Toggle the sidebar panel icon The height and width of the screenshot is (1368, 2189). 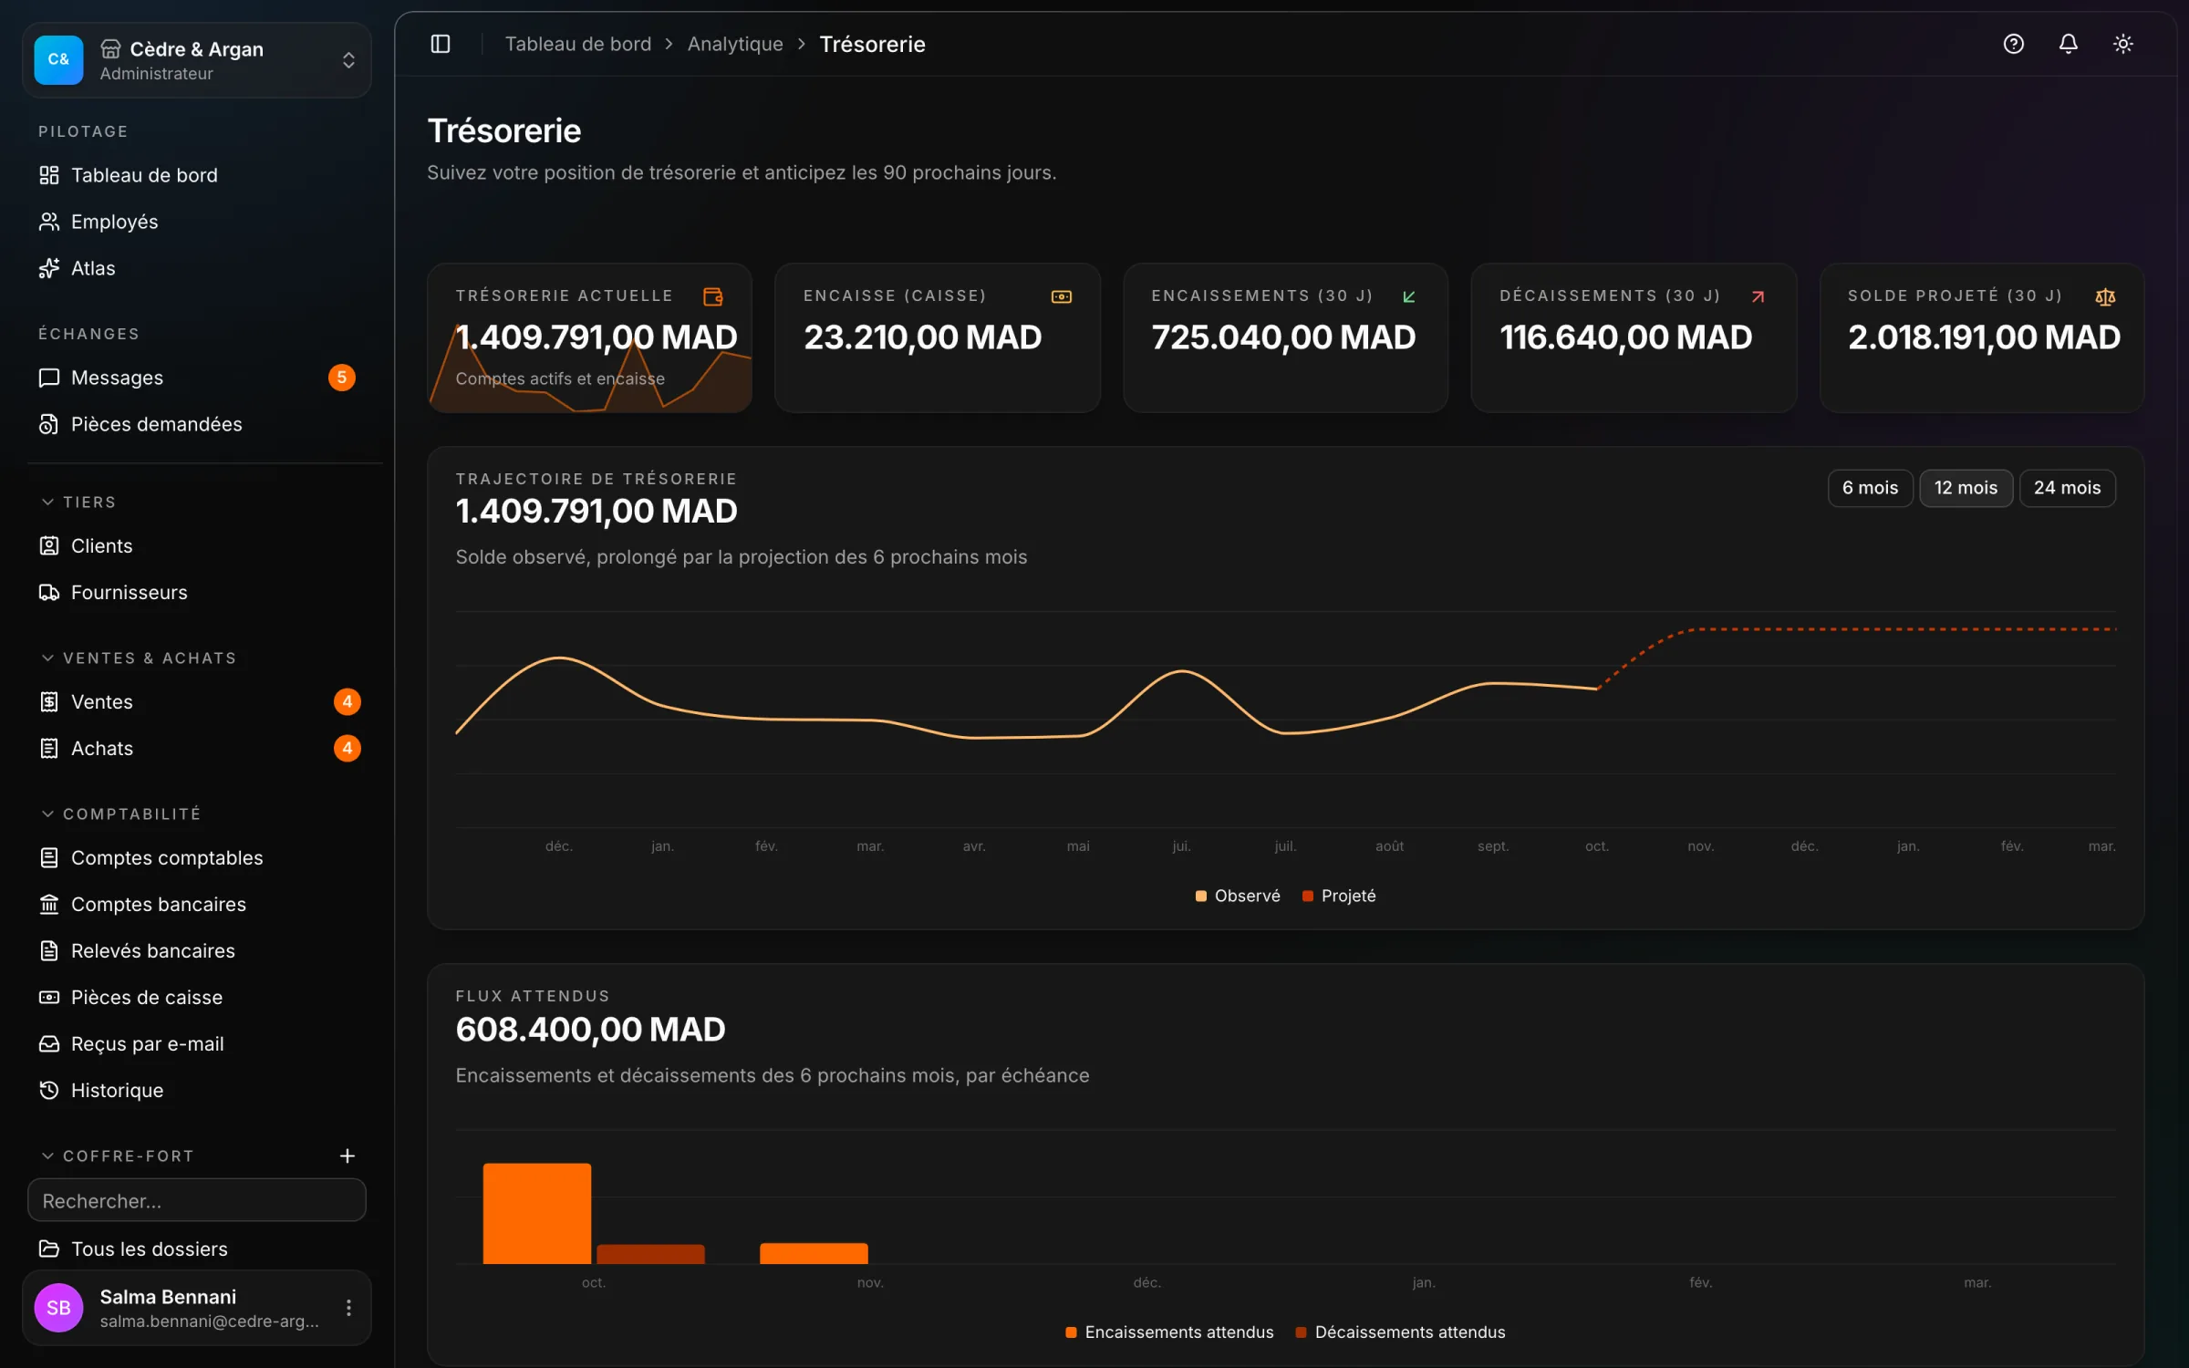point(441,44)
